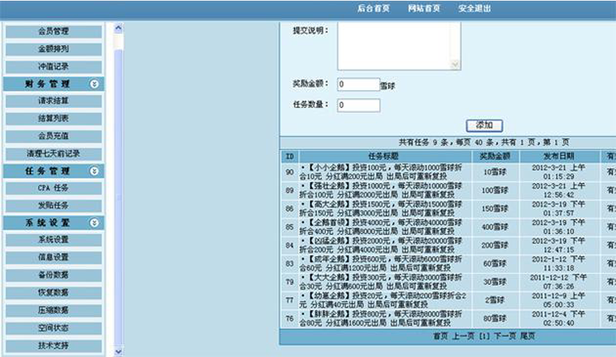This screenshot has height=357, width=616.
Task: Click the 200雪球 reward cell
Action: pyautogui.click(x=495, y=245)
